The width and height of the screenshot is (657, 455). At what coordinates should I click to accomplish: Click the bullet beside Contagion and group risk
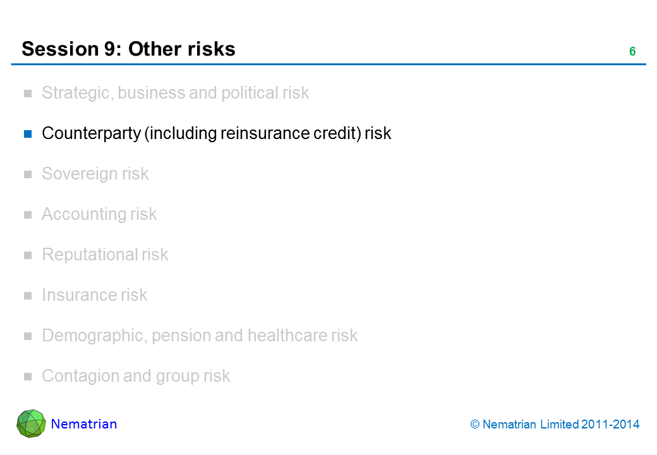pyautogui.click(x=28, y=377)
